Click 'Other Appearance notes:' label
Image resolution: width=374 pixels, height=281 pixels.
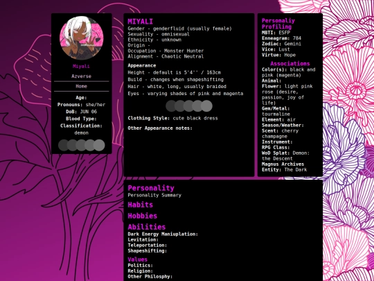point(160,128)
